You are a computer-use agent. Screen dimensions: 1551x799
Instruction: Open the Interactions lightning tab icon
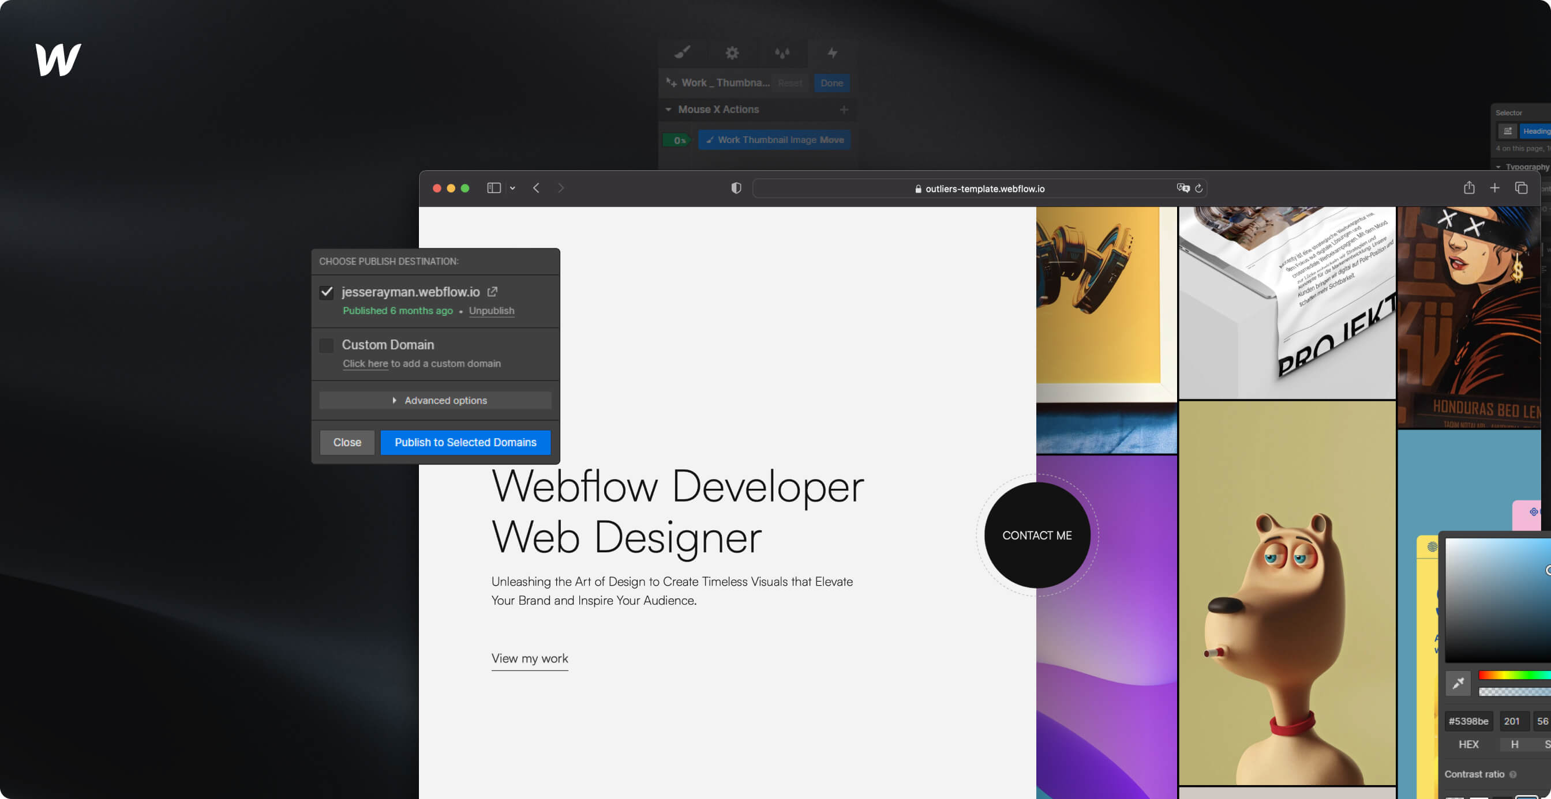[832, 52]
